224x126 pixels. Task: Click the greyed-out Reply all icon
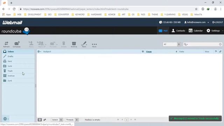41,44
